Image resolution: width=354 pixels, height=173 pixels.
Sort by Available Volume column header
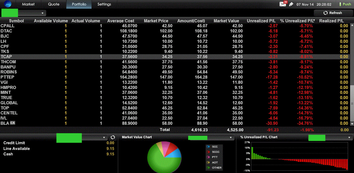click(x=51, y=21)
